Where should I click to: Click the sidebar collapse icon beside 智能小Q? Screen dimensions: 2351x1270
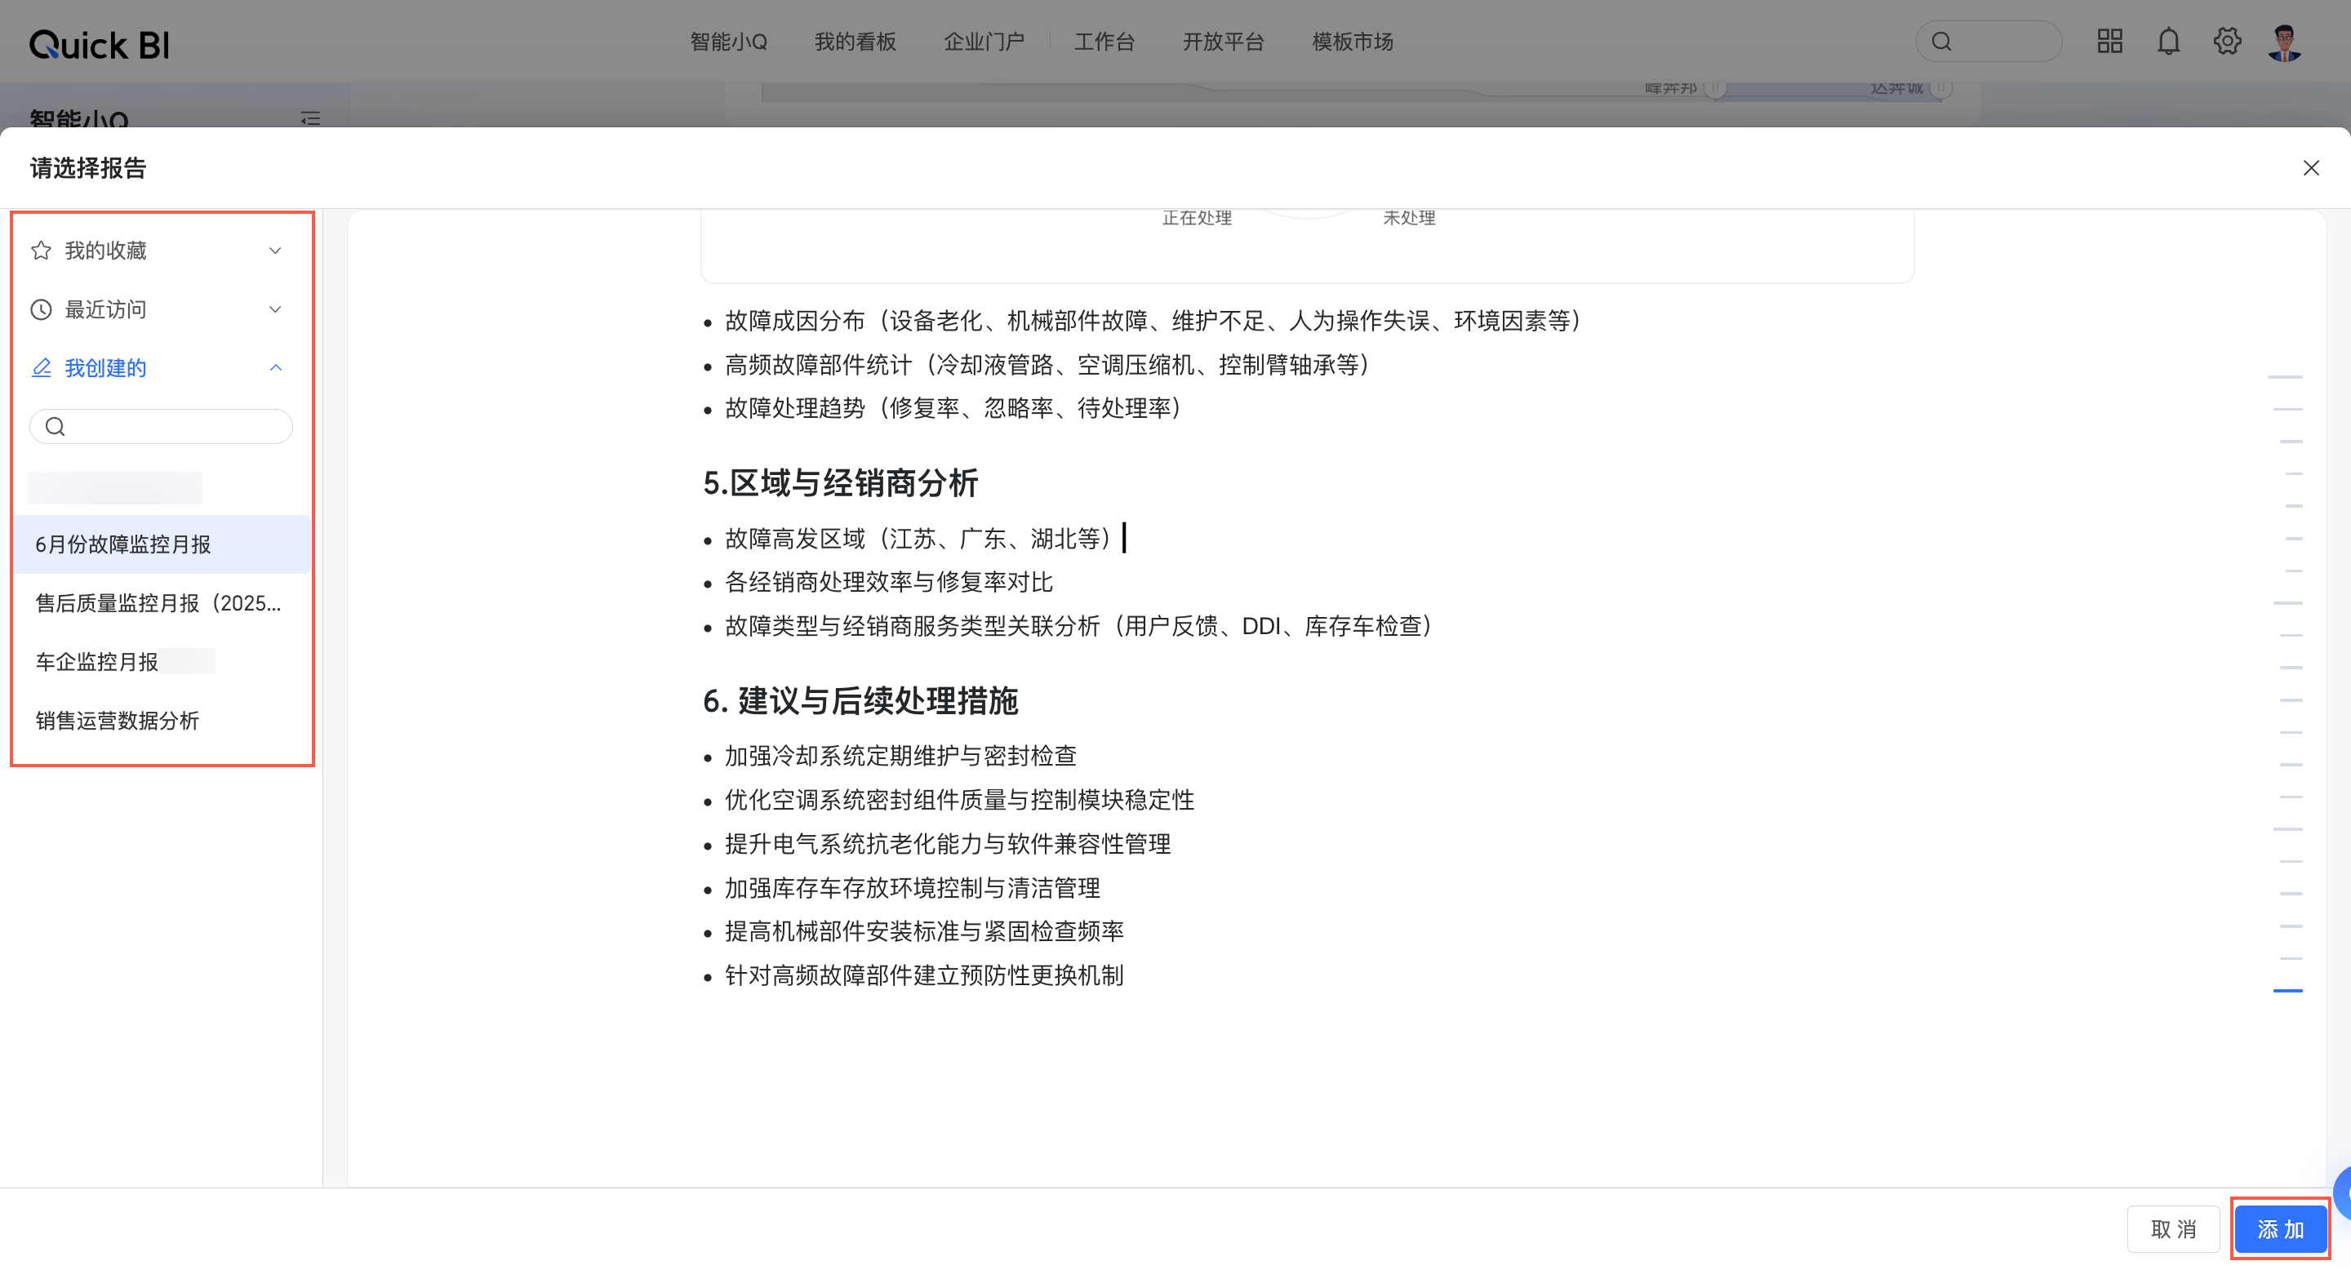tap(310, 118)
